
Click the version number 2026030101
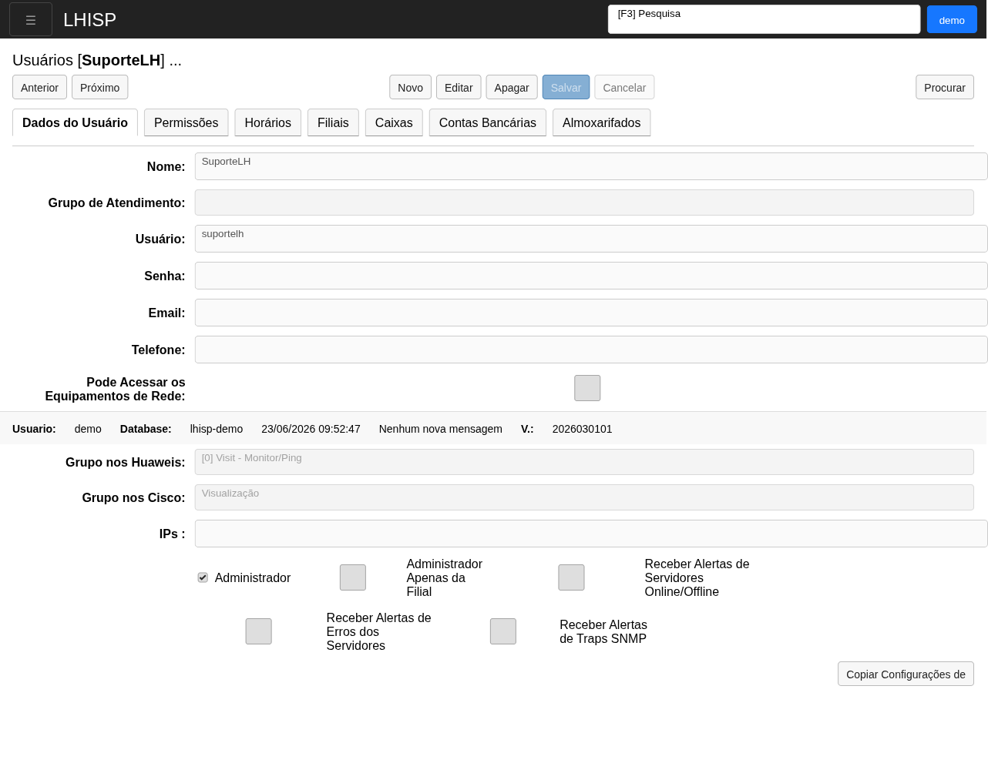[x=582, y=429]
